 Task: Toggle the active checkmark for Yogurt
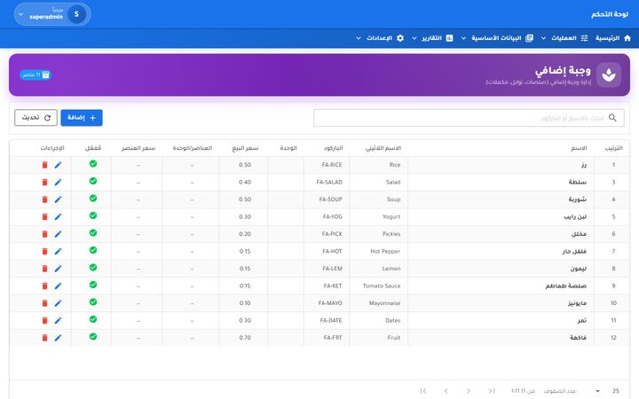(x=93, y=215)
